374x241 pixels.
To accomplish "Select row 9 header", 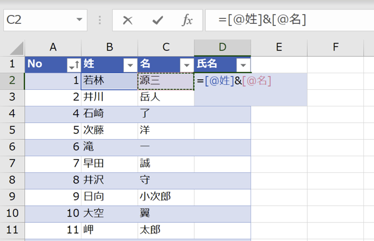I will pyautogui.click(x=12, y=197).
